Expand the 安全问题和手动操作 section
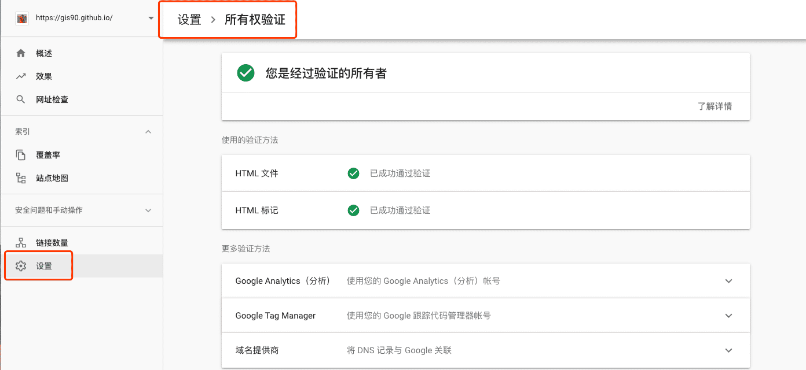 coord(148,210)
